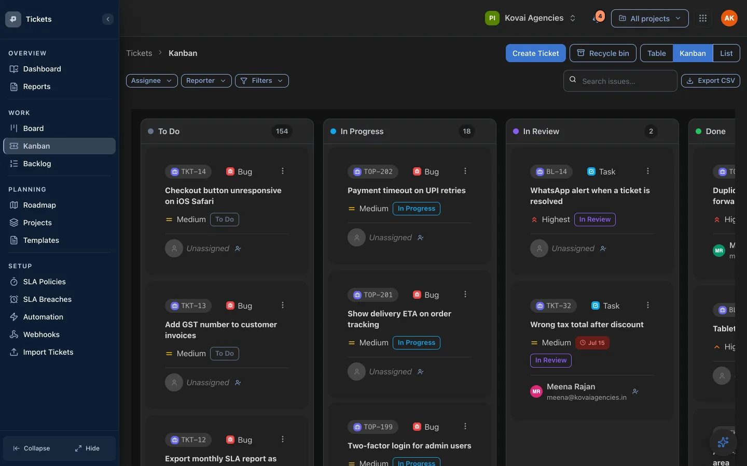
Task: Open the notifications bell with 4 badge
Action: point(598,18)
